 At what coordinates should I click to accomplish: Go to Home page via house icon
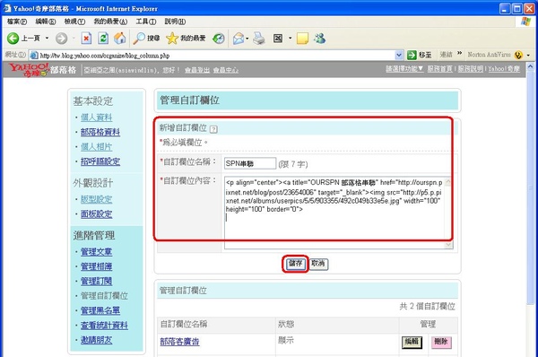point(119,38)
